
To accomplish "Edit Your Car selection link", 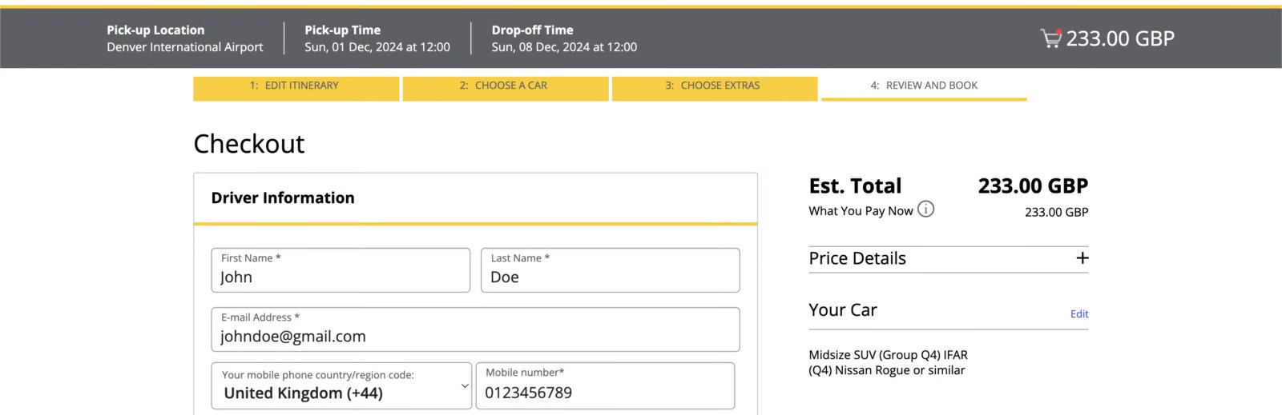I will tap(1079, 314).
